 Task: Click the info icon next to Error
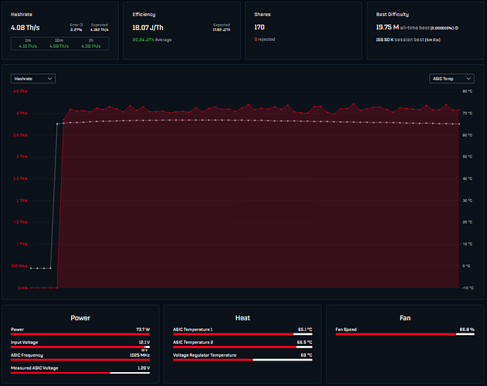(x=81, y=25)
